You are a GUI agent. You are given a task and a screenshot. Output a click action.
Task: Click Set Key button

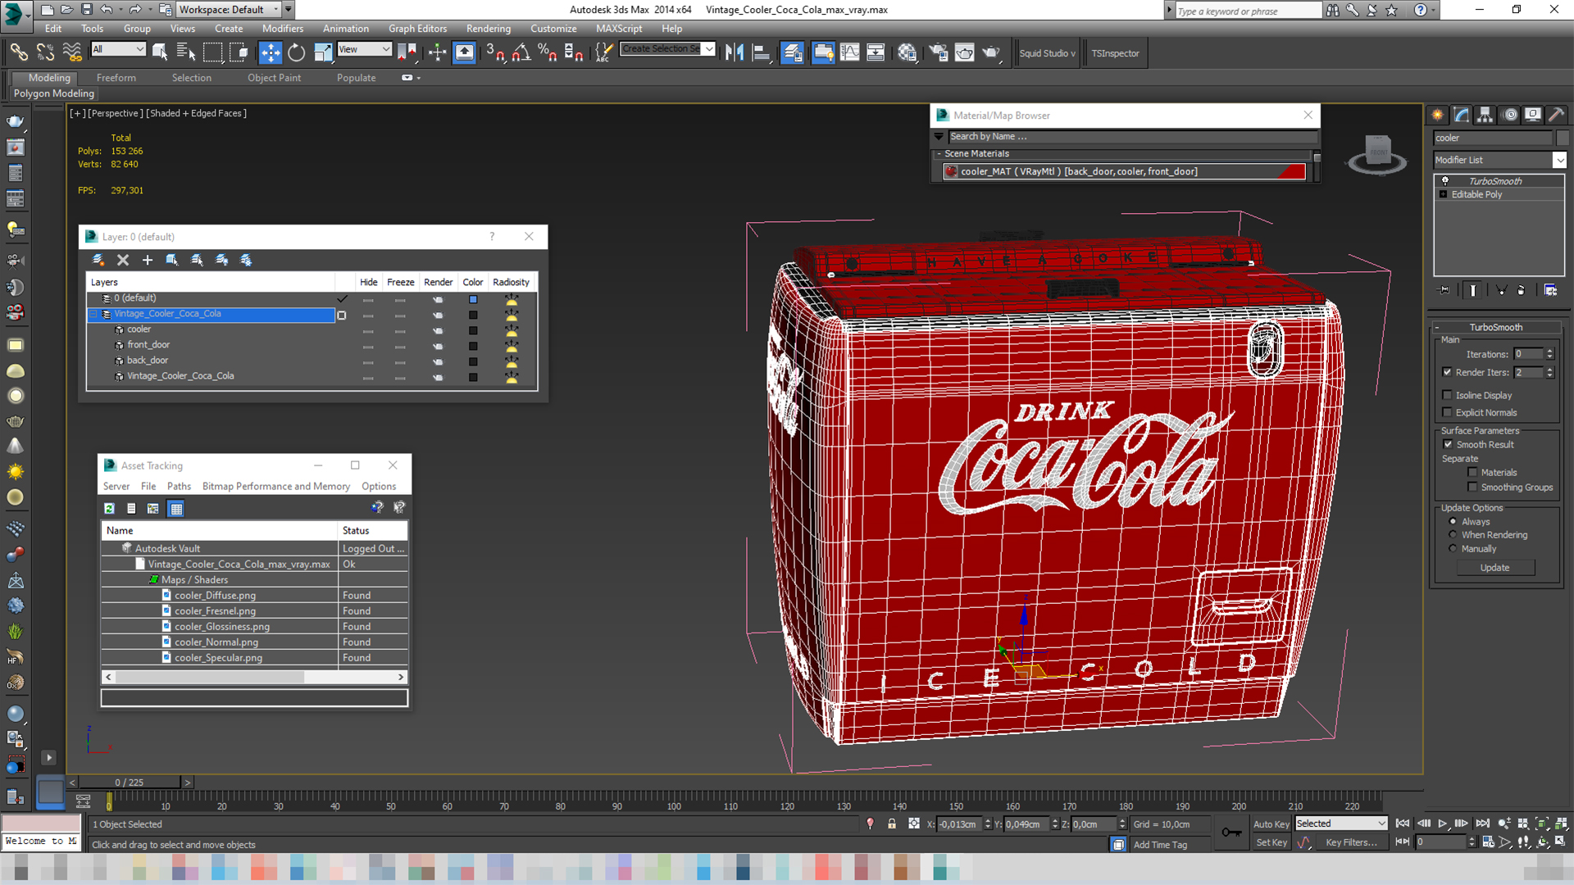[x=1271, y=842]
